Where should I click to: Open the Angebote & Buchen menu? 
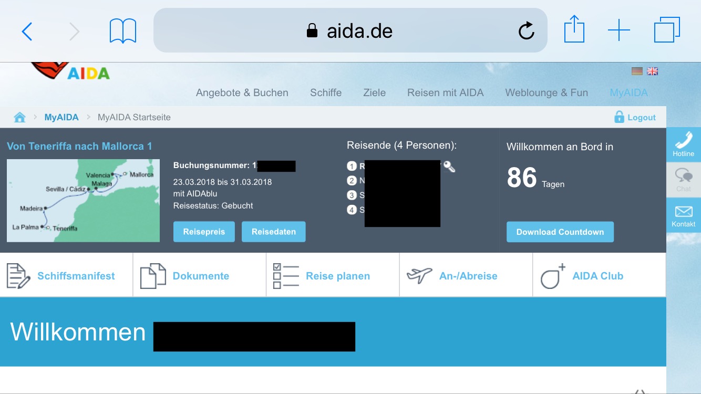click(242, 92)
